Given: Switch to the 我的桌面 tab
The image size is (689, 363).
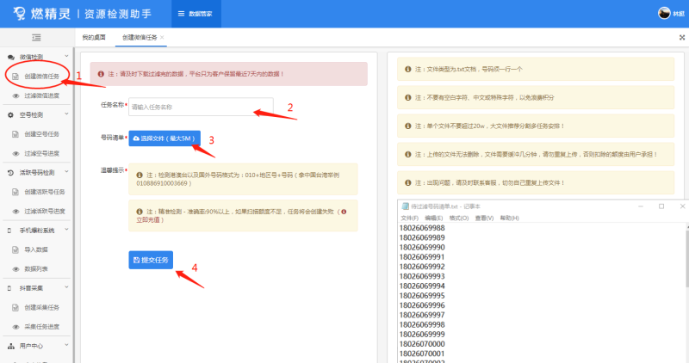Looking at the screenshot, I should [94, 38].
